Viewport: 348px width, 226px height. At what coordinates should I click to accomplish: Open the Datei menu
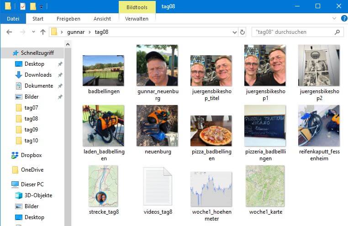13,19
